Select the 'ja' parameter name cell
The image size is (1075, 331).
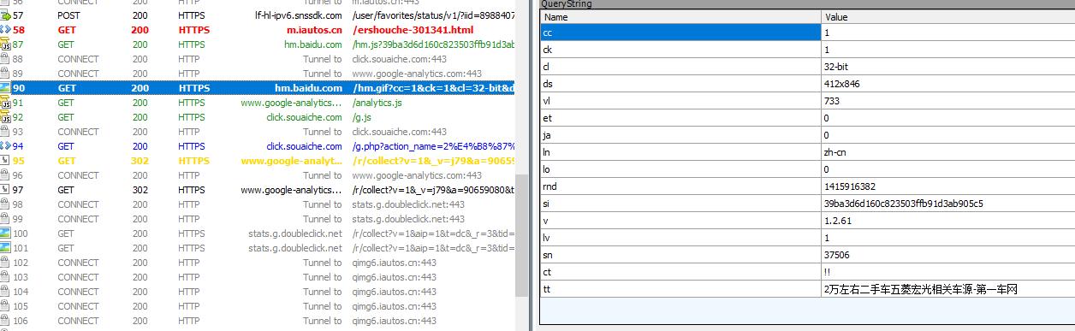(x=680, y=135)
